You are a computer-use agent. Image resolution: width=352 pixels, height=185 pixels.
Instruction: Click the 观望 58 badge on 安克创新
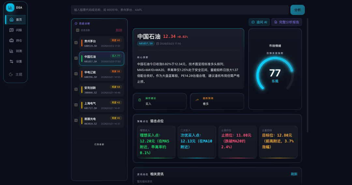[116, 87]
